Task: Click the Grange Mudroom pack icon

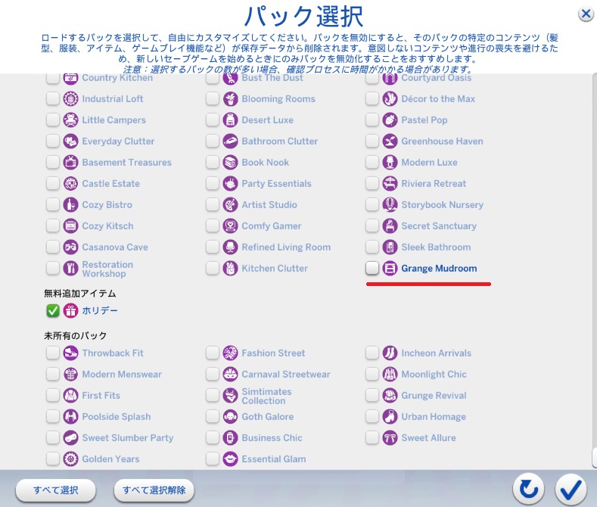Action: coord(390,269)
